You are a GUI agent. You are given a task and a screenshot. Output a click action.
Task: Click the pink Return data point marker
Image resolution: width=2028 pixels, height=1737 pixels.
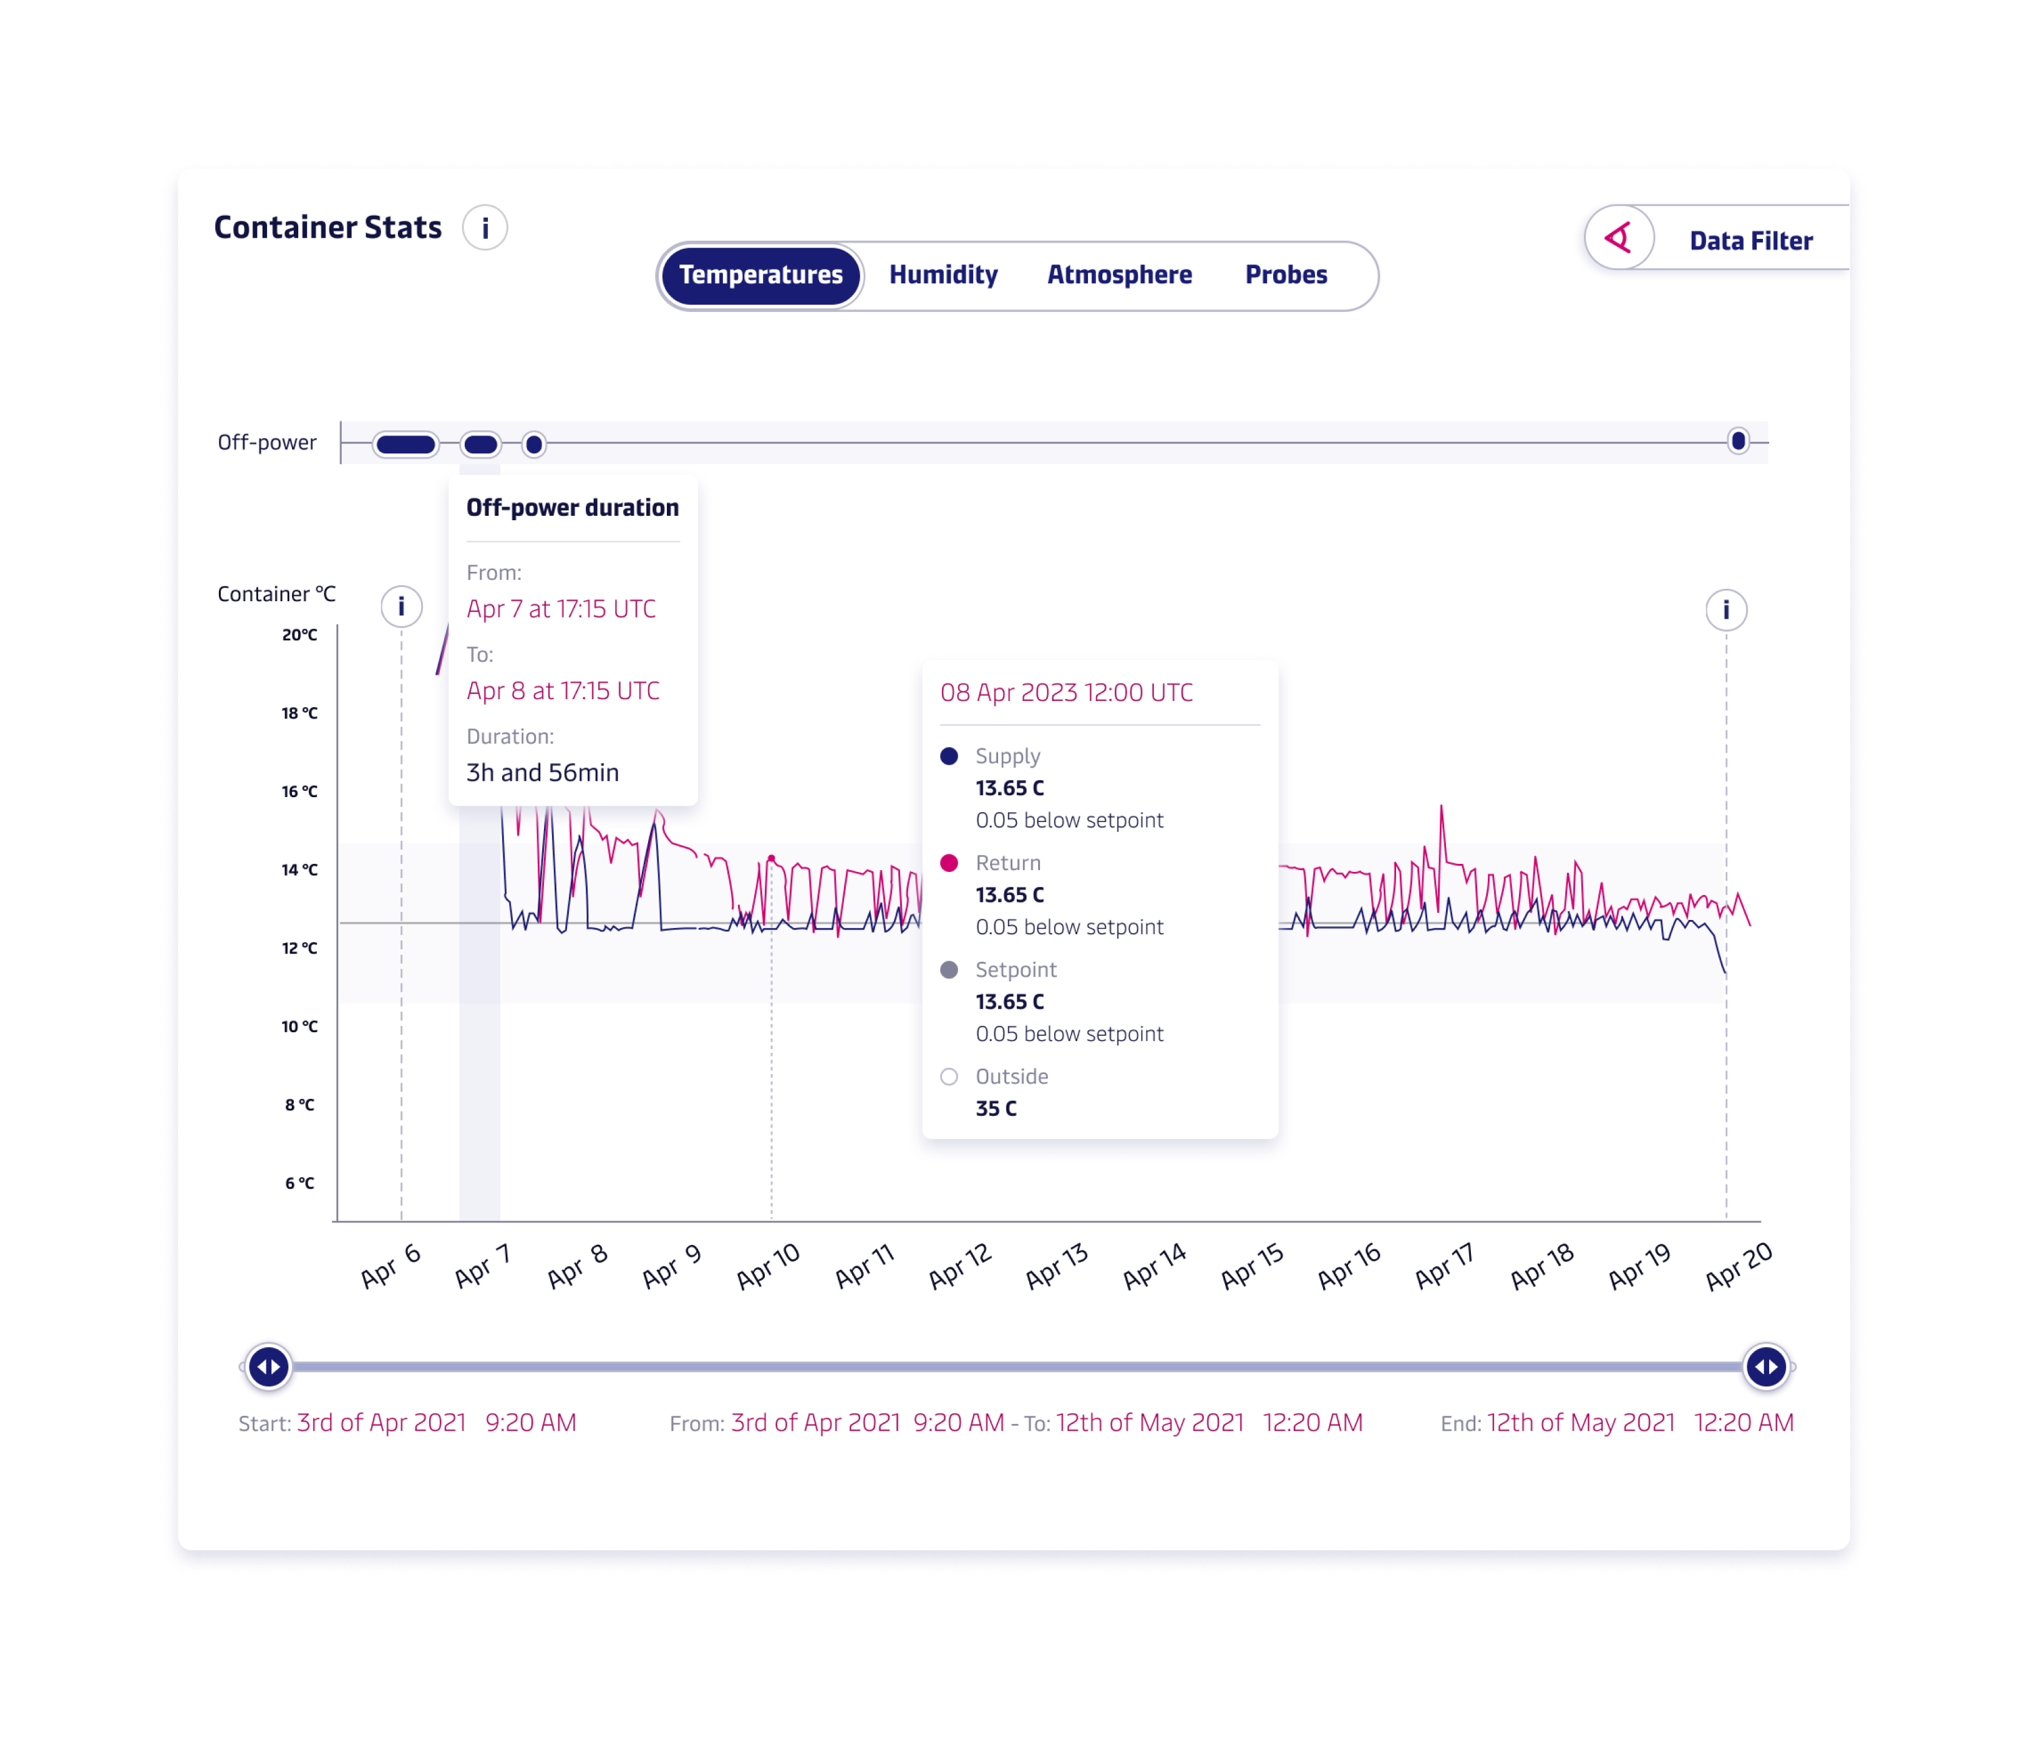pyautogui.click(x=771, y=859)
